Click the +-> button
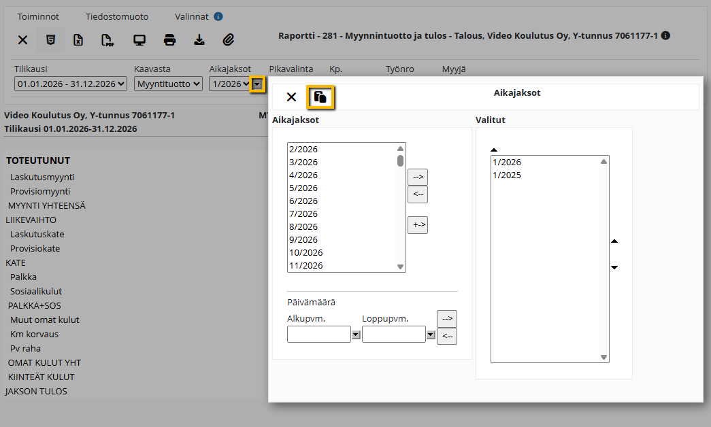Viewport: 711px width, 427px height. (418, 225)
